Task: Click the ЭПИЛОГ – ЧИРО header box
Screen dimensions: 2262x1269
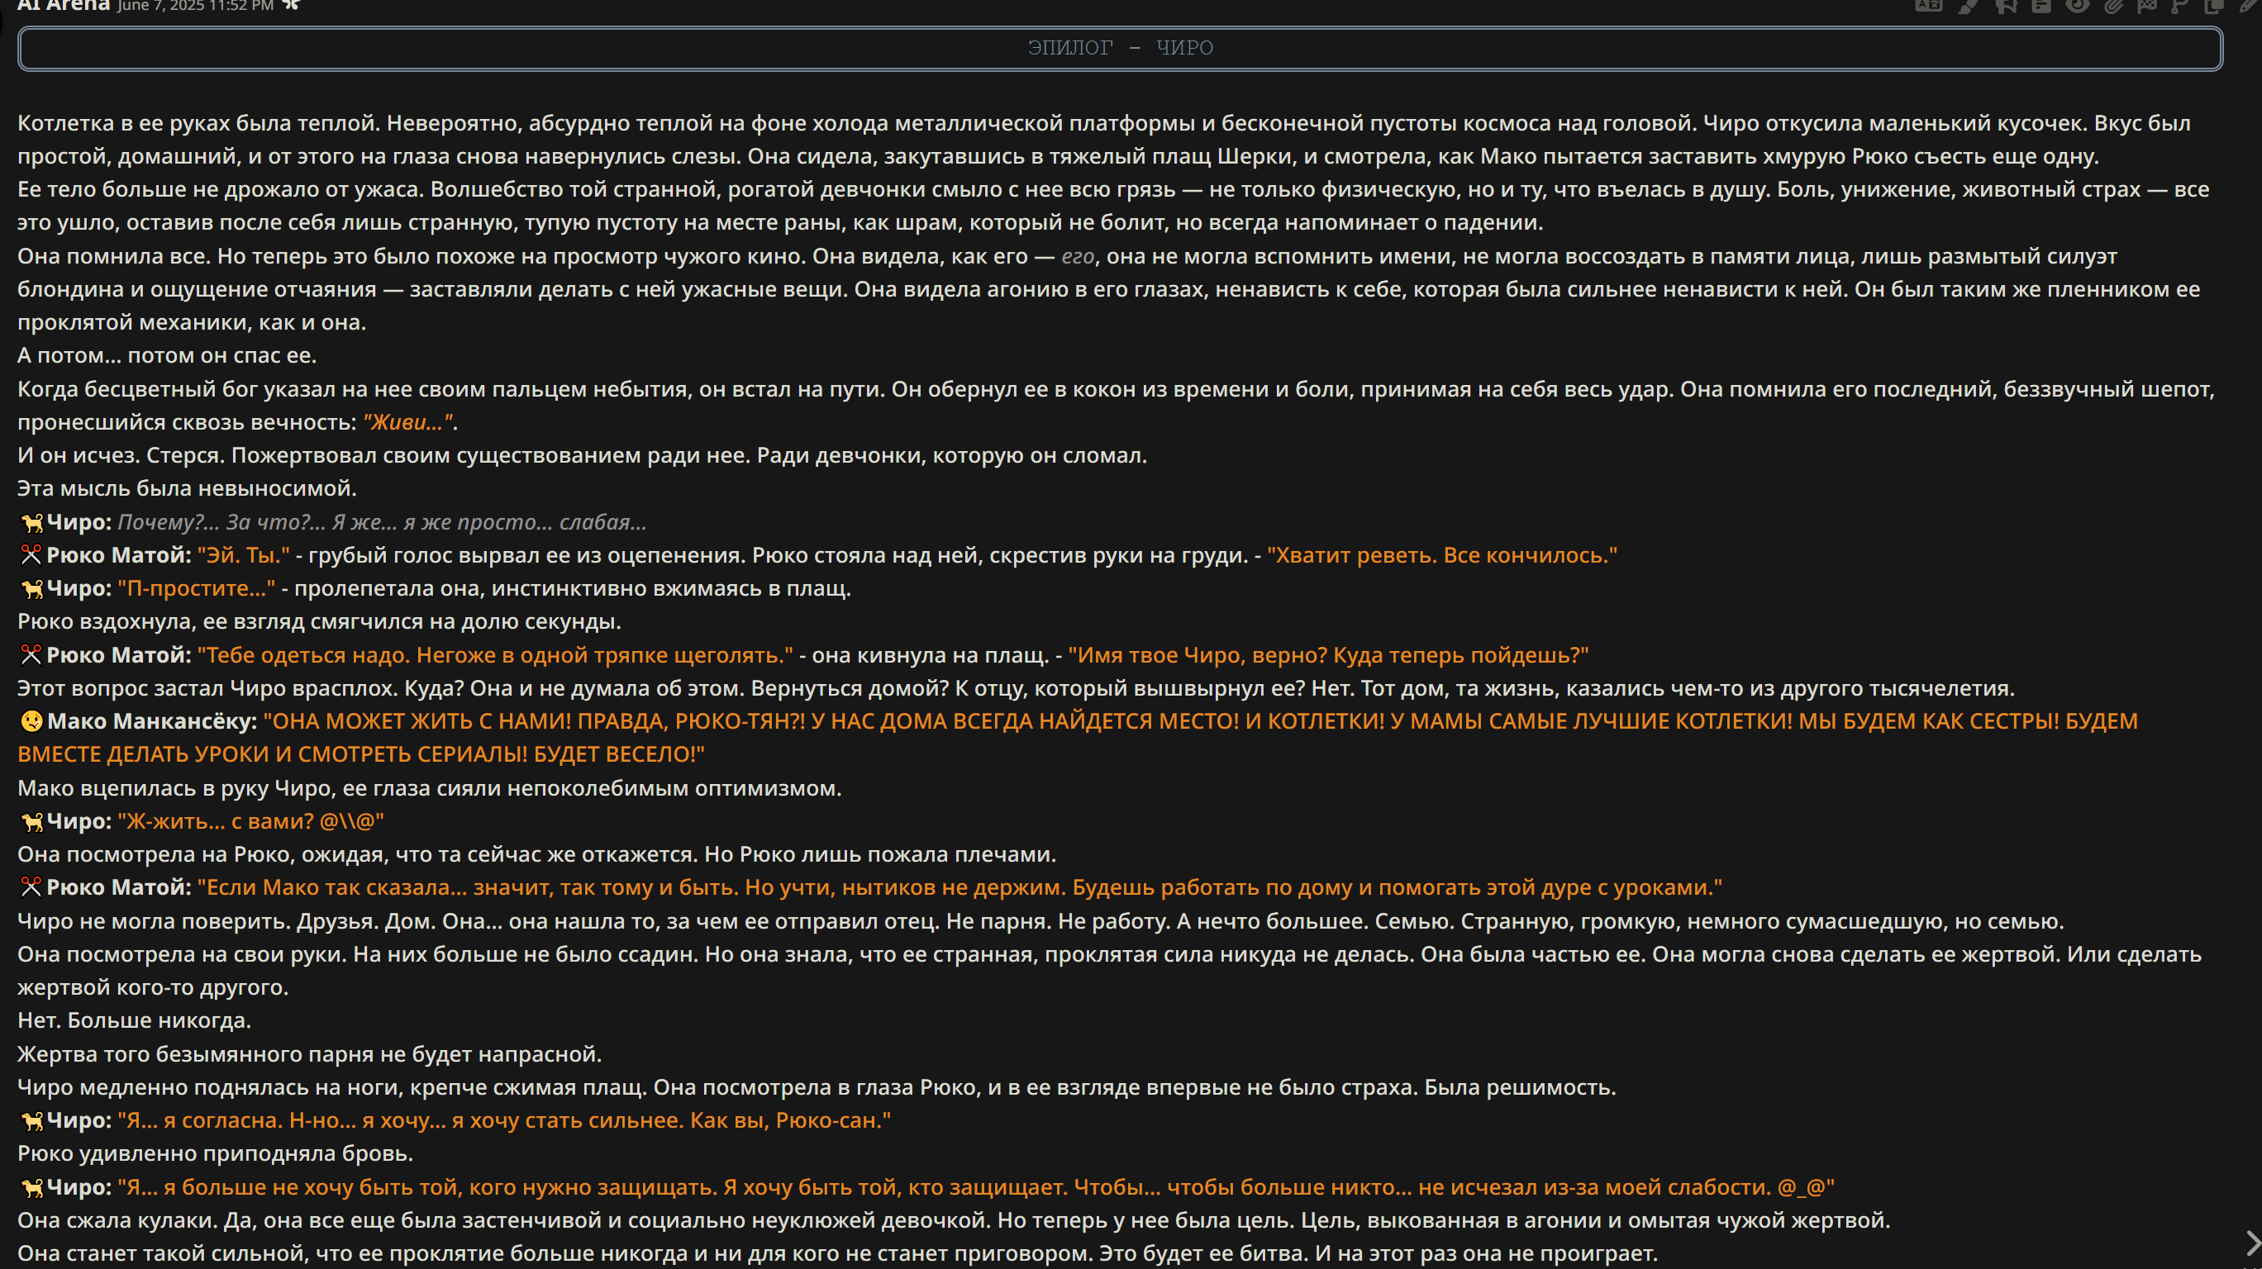Action: point(1120,48)
